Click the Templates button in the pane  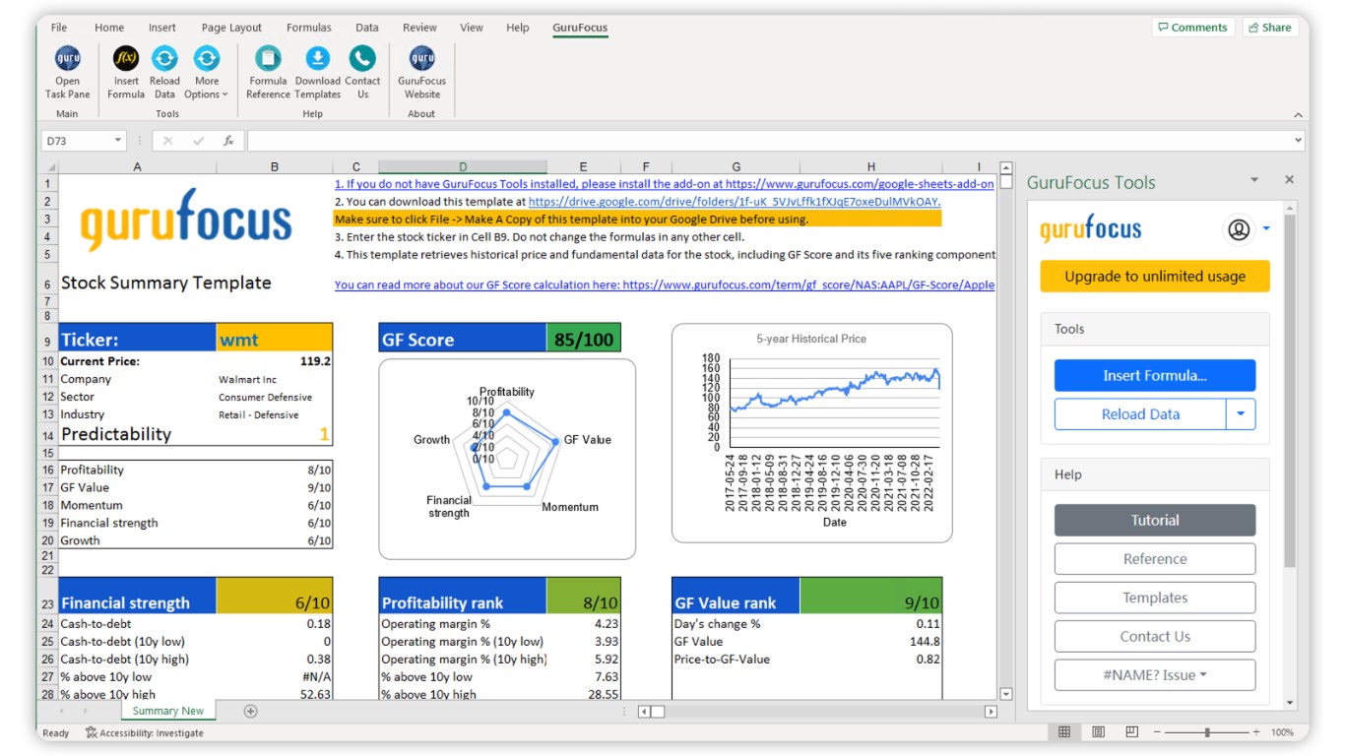pos(1155,598)
